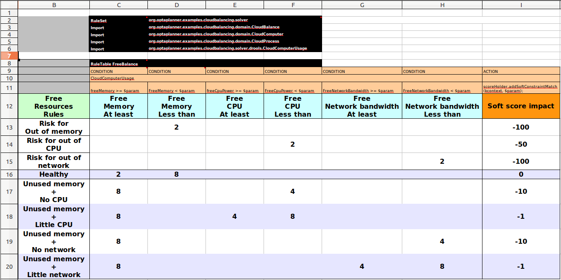Click the Free CPU Less than header cell
The height and width of the screenshot is (280, 561).
point(293,106)
